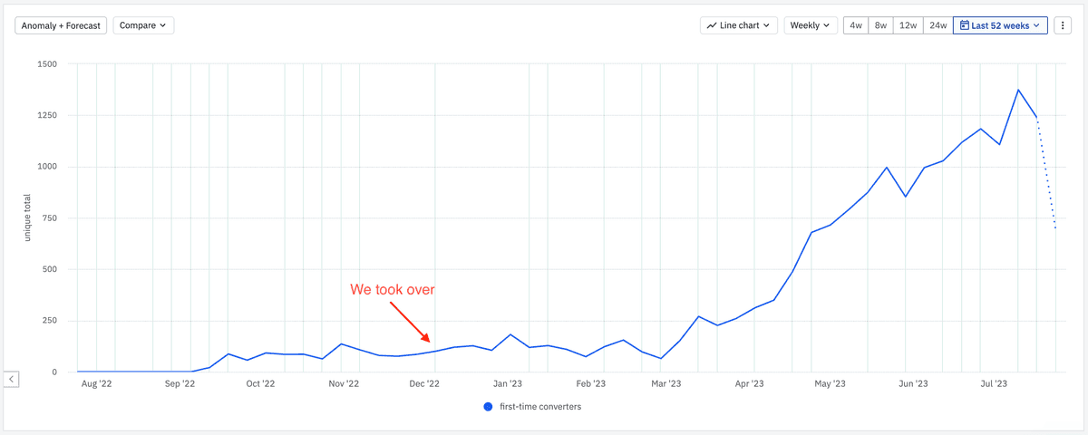
Task: Select the 4w time range
Action: coord(855,25)
